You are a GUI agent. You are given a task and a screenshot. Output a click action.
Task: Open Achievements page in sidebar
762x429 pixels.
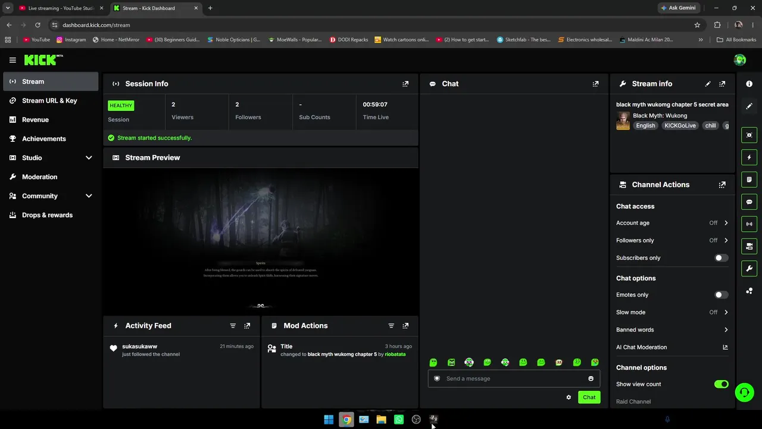[x=51, y=139]
